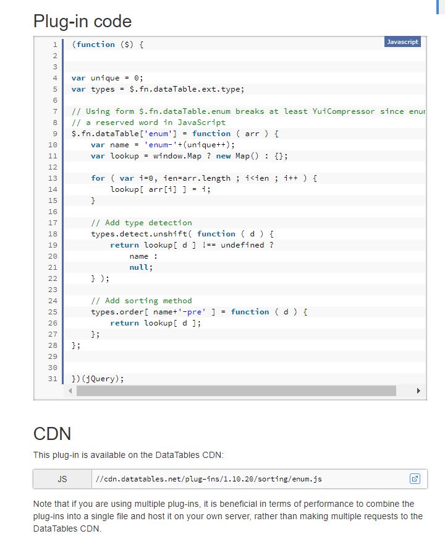Click the horizontal scrollbar thumb in code
The width and height of the screenshot is (445, 552).
(x=236, y=390)
